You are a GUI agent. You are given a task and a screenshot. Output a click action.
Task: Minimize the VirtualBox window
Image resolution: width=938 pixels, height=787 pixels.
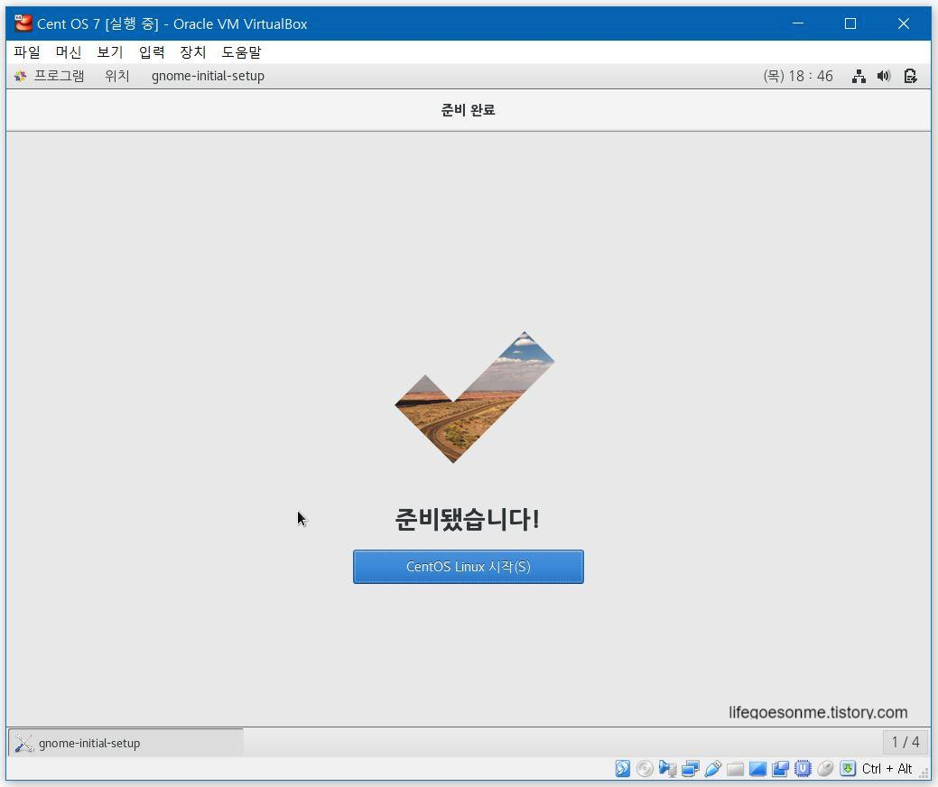[797, 23]
